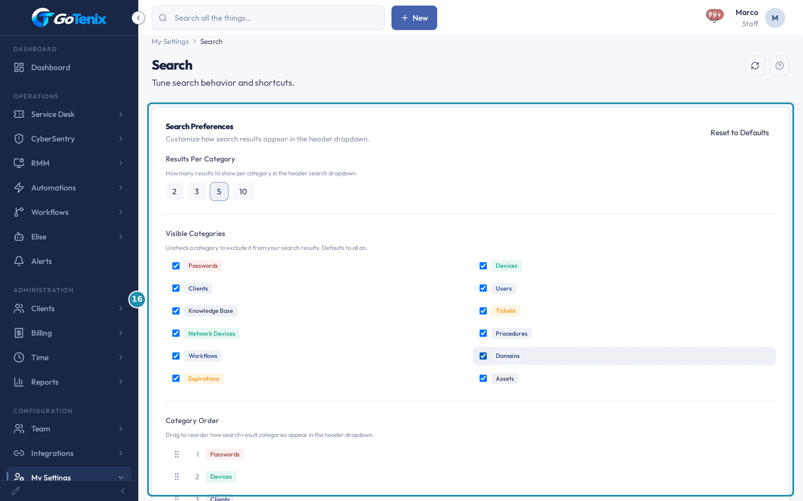This screenshot has width=803, height=501.
Task: Toggle the Network Devices checkbox
Action: (x=176, y=333)
